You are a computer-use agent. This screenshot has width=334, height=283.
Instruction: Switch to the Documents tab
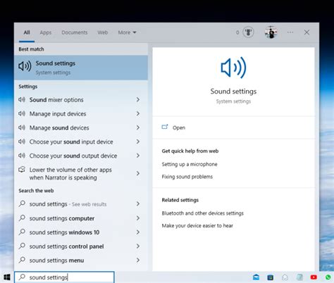pos(75,32)
